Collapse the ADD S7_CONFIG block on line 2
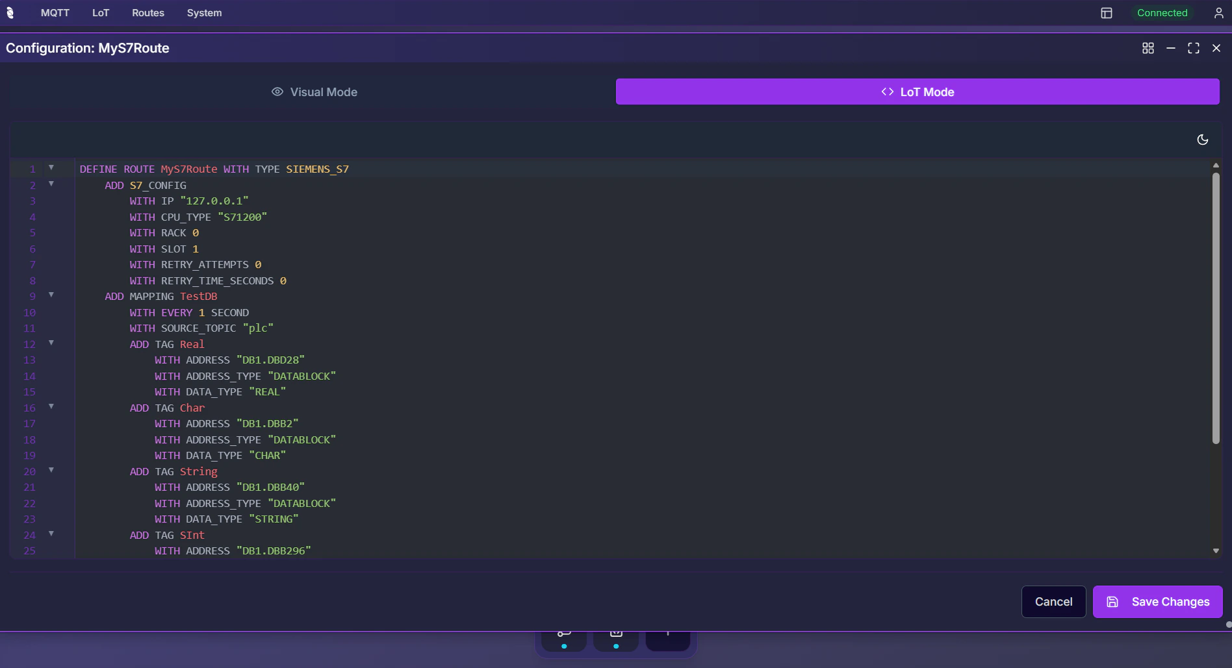The width and height of the screenshot is (1232, 668). (51, 184)
